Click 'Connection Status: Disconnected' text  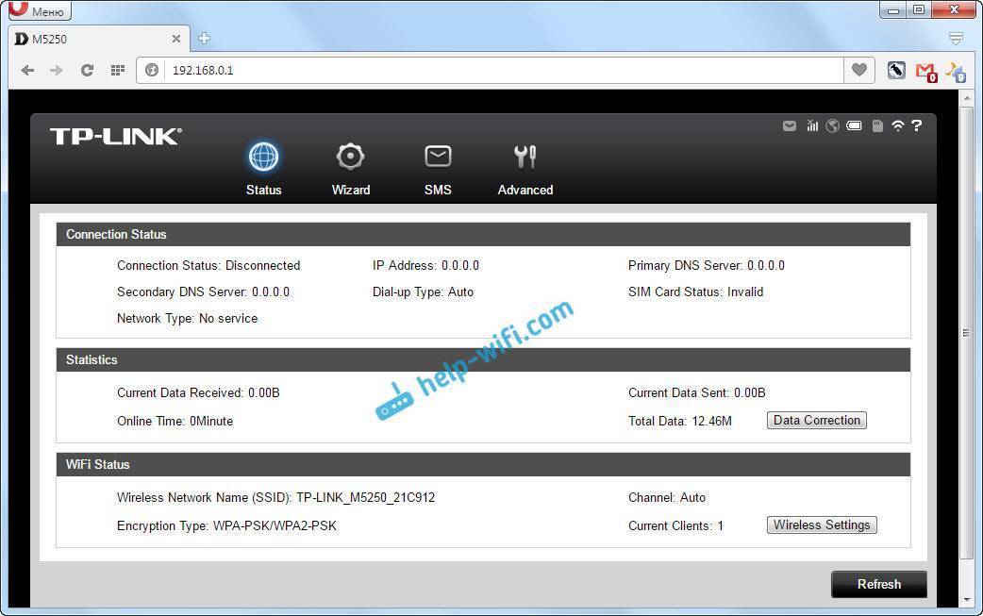tap(208, 266)
